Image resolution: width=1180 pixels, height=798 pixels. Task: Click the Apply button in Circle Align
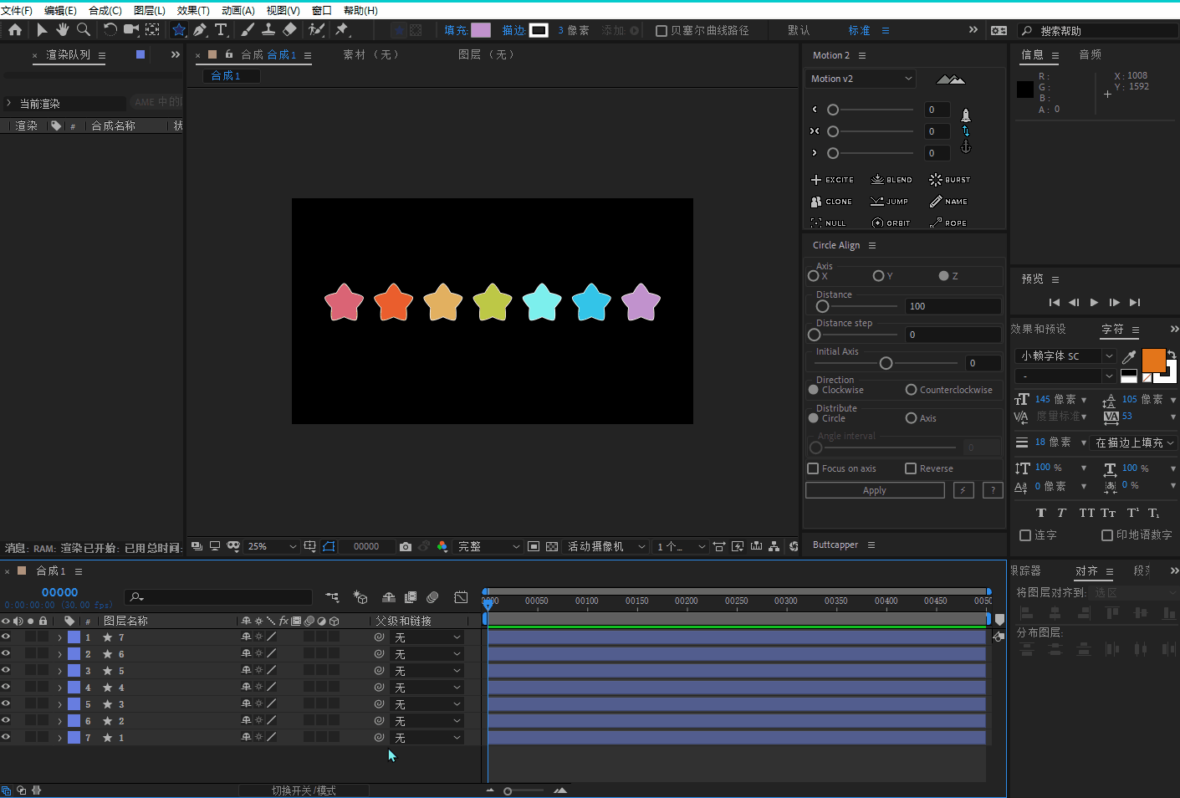[x=875, y=490]
